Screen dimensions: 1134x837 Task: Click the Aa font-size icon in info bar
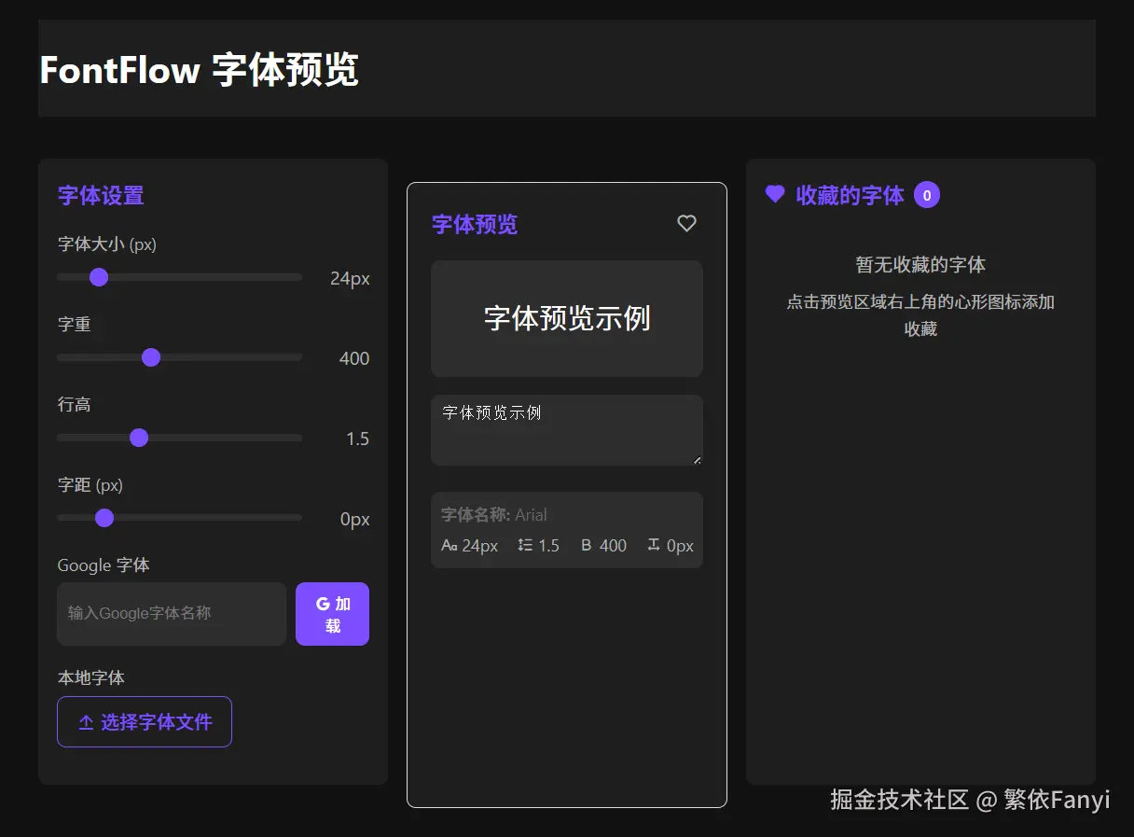tap(449, 546)
